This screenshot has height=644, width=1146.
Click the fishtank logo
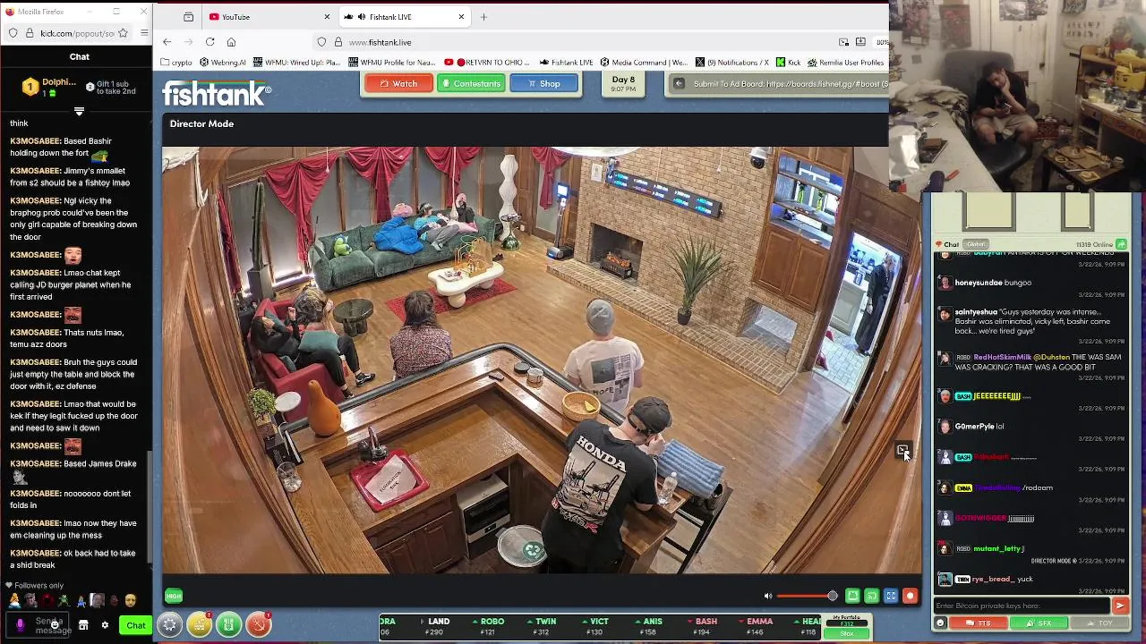[217, 93]
